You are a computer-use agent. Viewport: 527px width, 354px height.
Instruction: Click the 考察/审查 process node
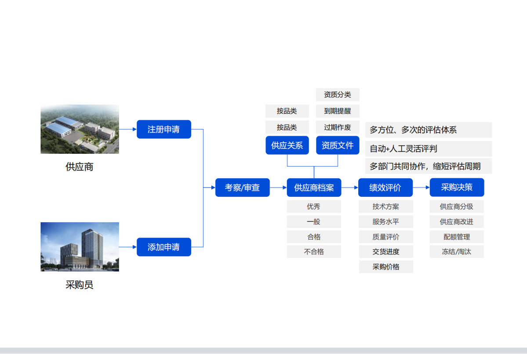pos(242,188)
